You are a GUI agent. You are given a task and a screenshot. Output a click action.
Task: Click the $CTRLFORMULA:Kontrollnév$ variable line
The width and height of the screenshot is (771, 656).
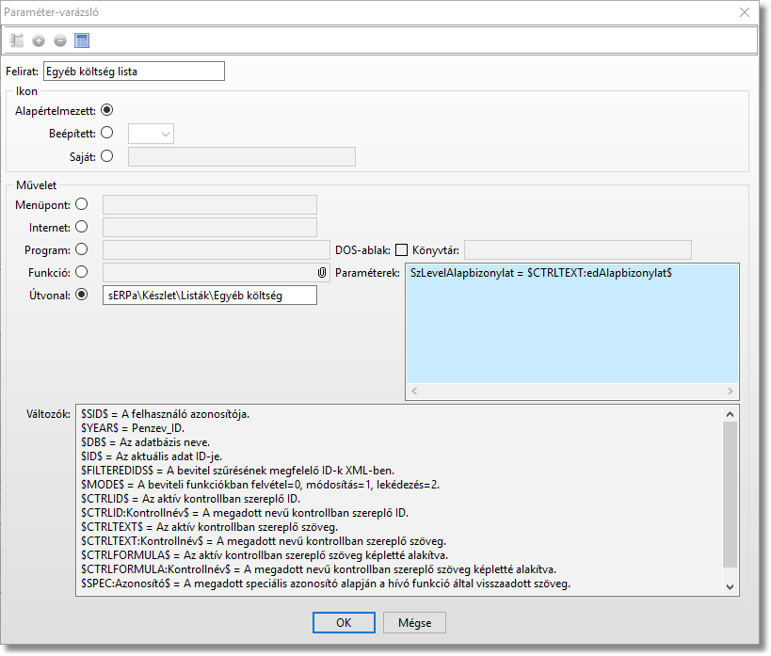(x=318, y=569)
